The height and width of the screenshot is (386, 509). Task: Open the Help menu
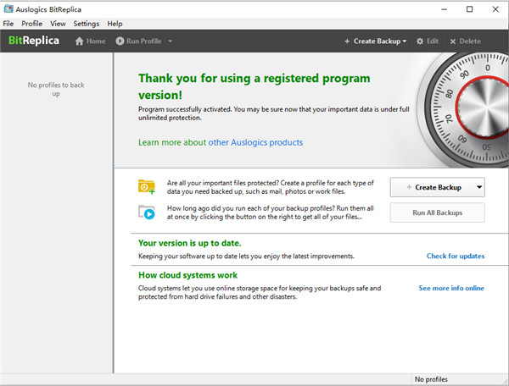click(x=115, y=24)
